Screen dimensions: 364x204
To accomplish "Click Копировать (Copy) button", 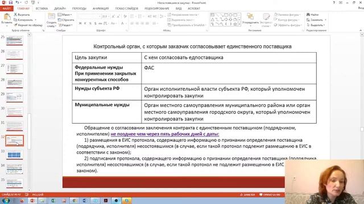I will point(23,20).
